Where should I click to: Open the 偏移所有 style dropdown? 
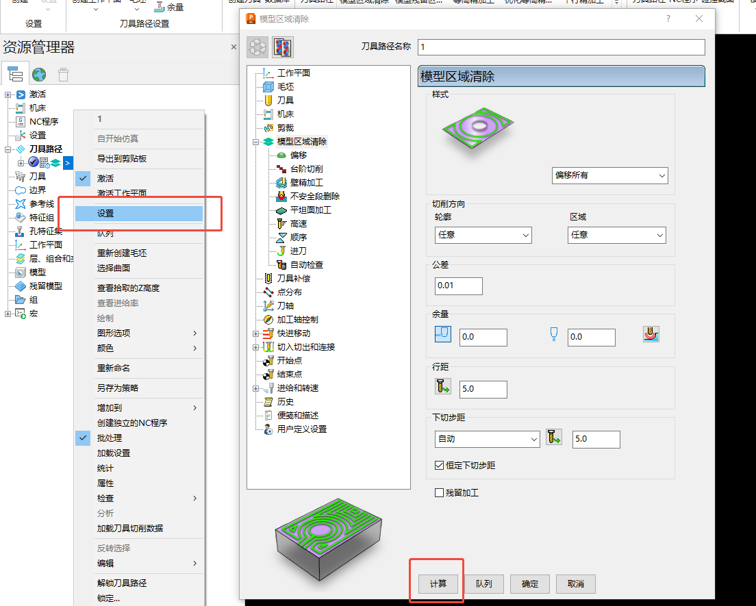[x=609, y=175]
